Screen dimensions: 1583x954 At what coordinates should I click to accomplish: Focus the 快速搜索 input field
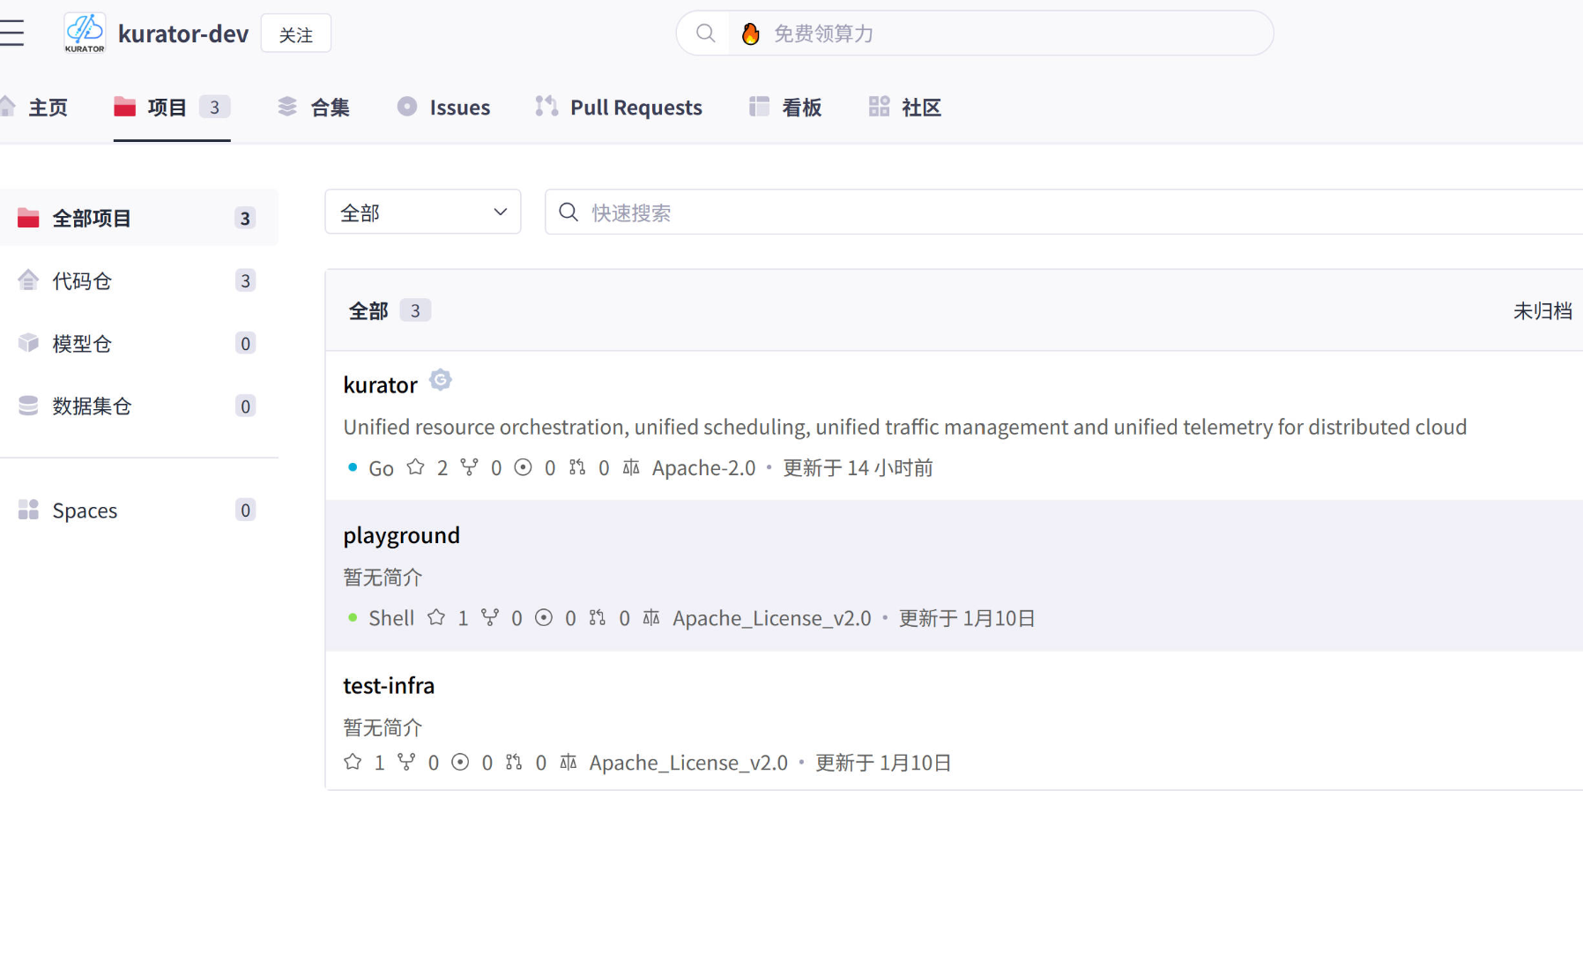pyautogui.click(x=1064, y=212)
